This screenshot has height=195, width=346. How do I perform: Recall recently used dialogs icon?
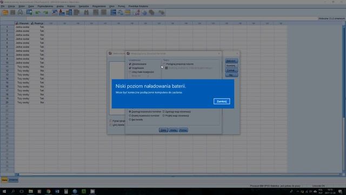[x=29, y=12]
